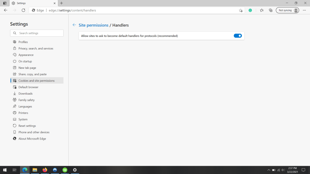Open a new browser tab
The width and height of the screenshot is (310, 174).
[x=61, y=3]
